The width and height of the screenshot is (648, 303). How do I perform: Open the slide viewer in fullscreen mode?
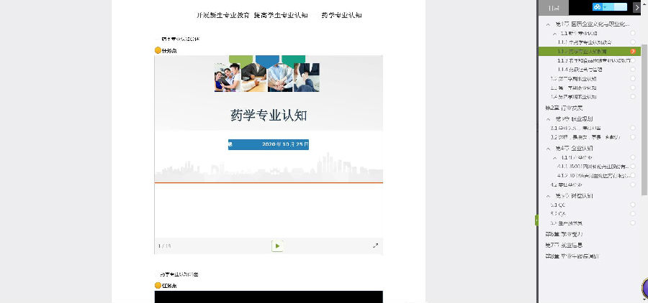375,246
